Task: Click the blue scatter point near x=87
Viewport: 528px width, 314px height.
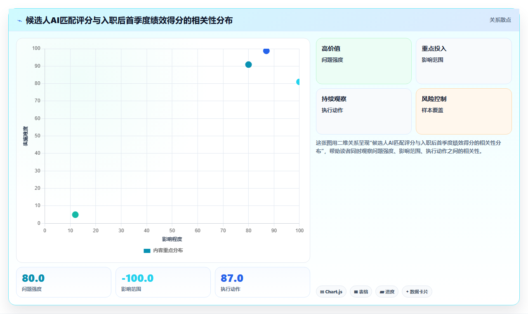Action: (266, 51)
